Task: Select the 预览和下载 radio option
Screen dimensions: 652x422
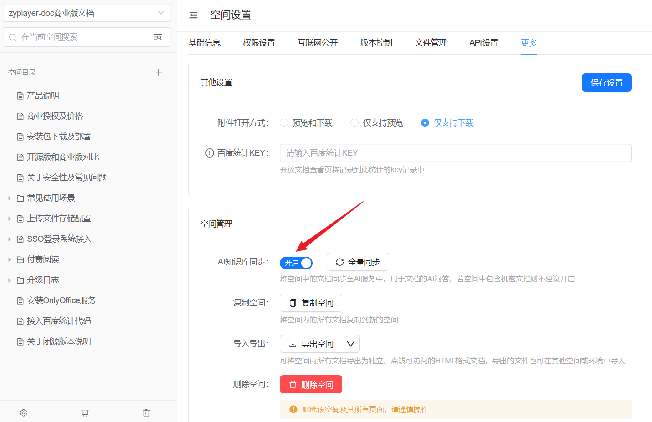Action: [x=306, y=123]
